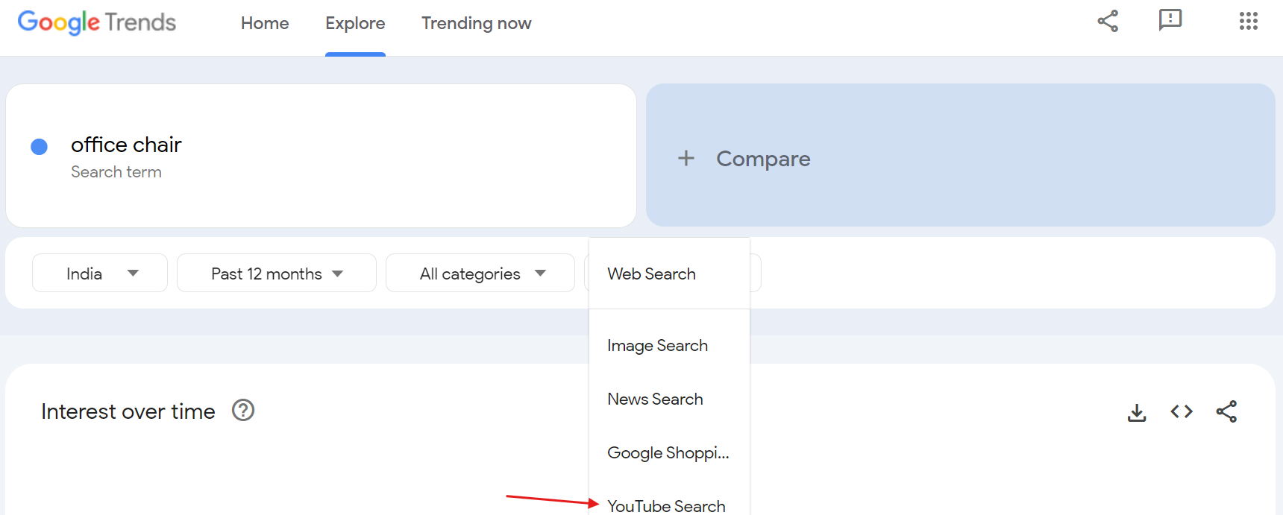Open the Trending now tab
This screenshot has height=515, width=1283.
(x=476, y=23)
